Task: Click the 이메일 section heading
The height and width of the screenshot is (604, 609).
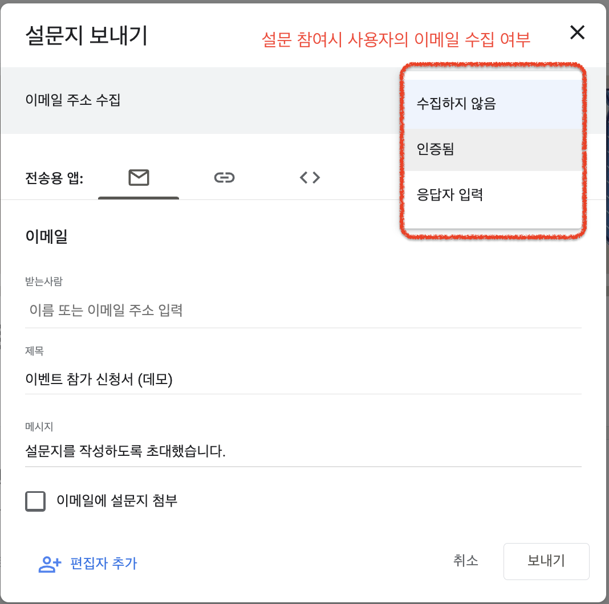Action: click(x=47, y=237)
